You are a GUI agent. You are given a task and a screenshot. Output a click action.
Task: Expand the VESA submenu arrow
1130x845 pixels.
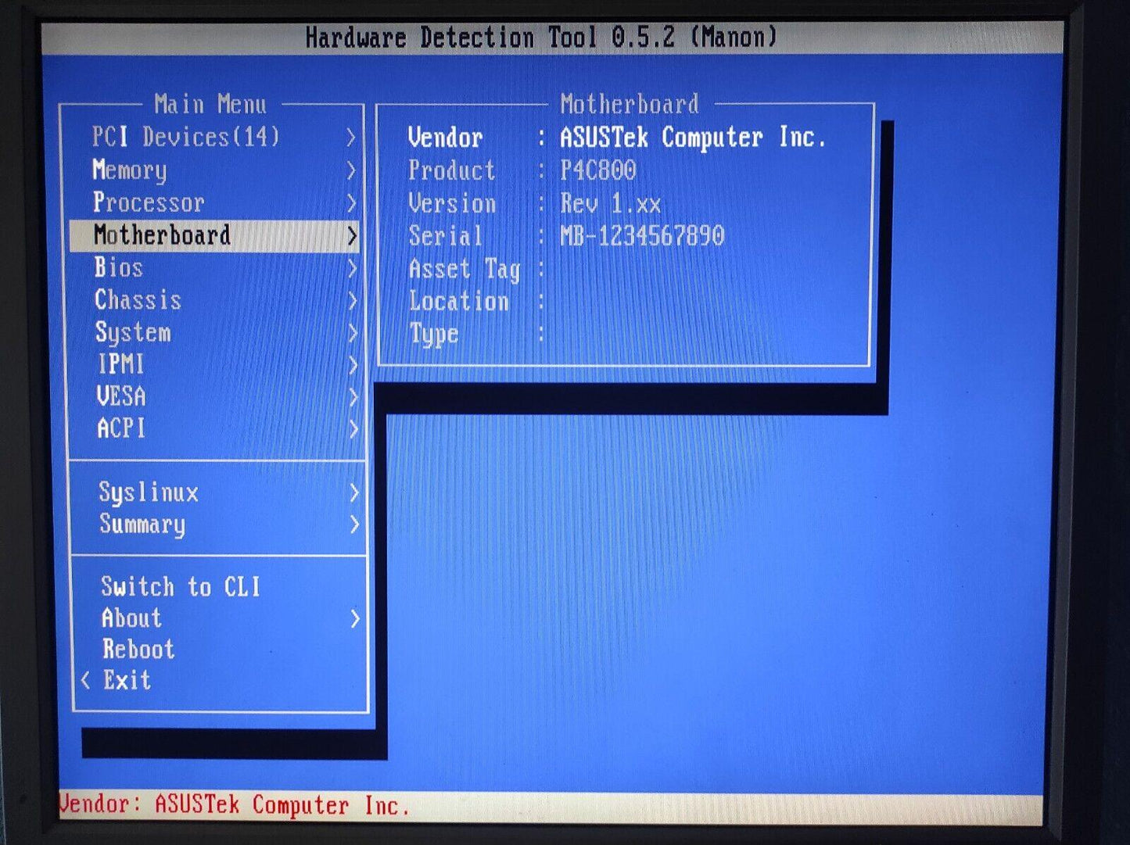(x=353, y=398)
